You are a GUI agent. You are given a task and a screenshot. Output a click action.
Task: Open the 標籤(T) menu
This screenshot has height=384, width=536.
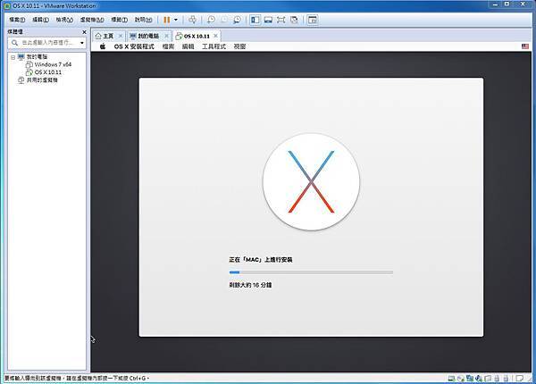(120, 20)
